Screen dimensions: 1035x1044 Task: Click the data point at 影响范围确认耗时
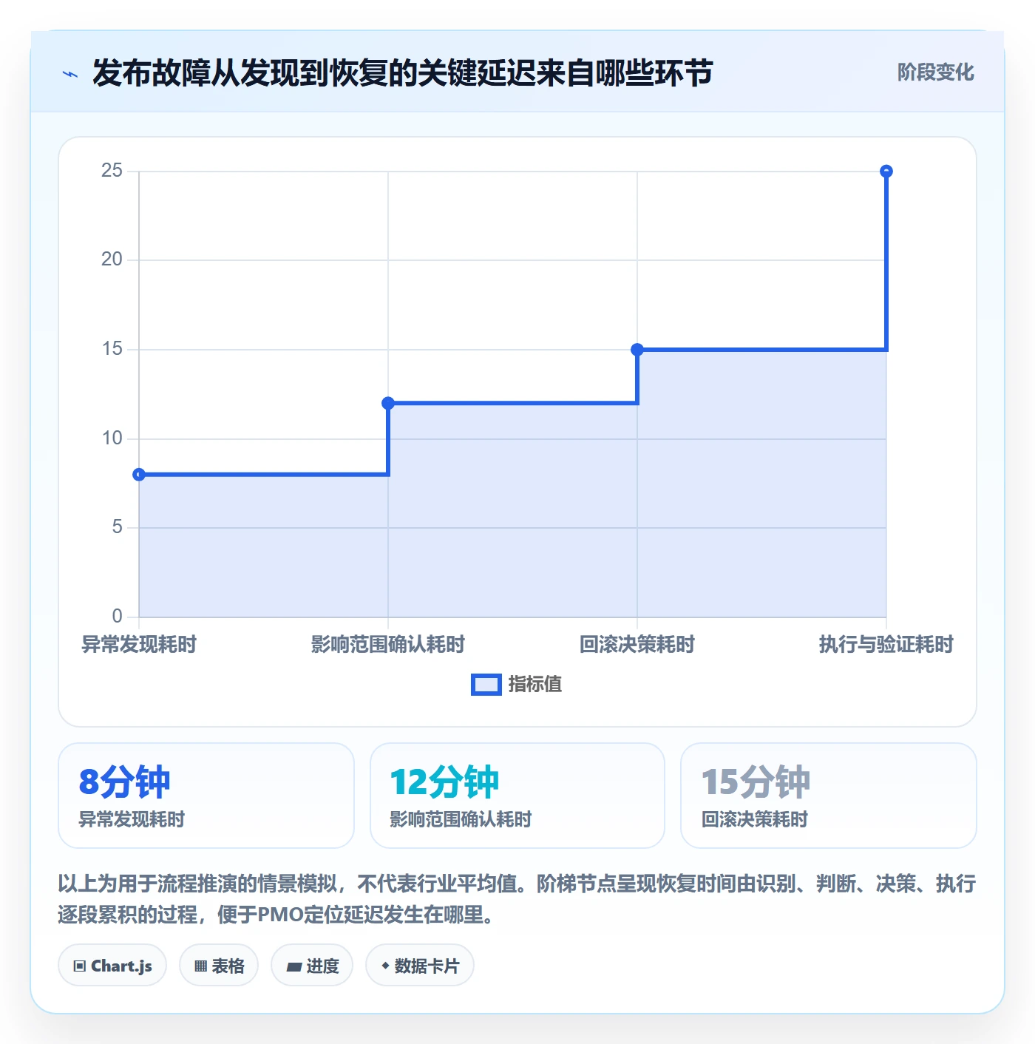tap(388, 403)
